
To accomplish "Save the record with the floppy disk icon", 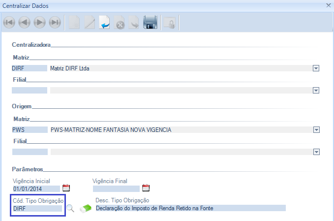I will (151, 22).
